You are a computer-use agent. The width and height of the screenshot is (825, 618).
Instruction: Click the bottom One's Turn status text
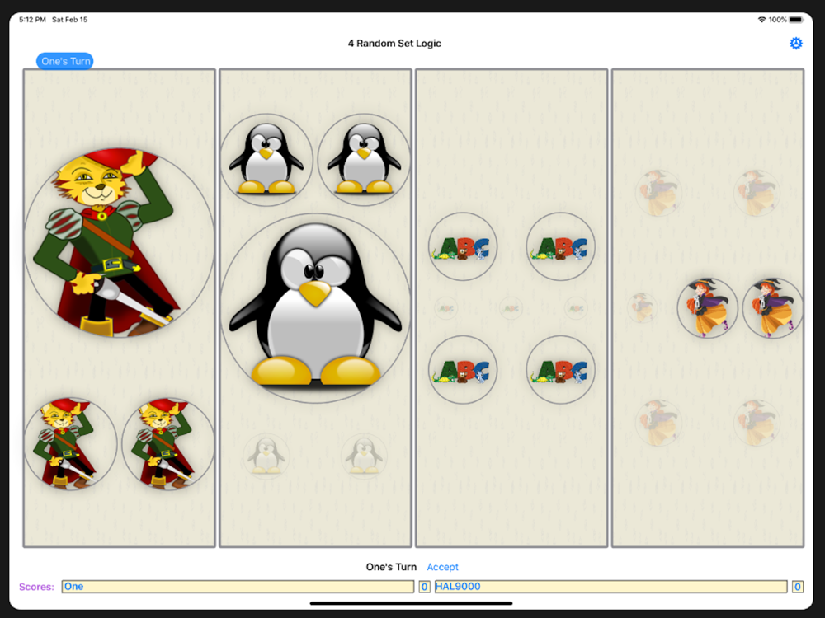point(391,567)
